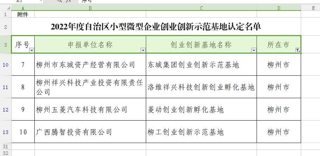
Task: Select row 11 header
Action: pyautogui.click(x=6, y=87)
